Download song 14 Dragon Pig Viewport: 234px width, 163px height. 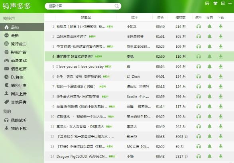tap(220, 157)
